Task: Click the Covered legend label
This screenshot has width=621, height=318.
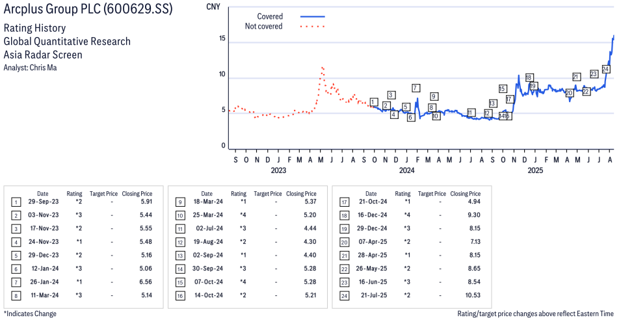Action: (x=270, y=17)
